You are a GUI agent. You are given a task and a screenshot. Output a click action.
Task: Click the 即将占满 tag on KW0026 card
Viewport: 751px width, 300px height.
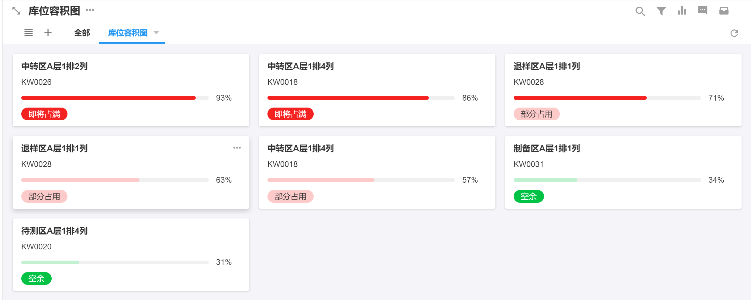click(x=44, y=114)
